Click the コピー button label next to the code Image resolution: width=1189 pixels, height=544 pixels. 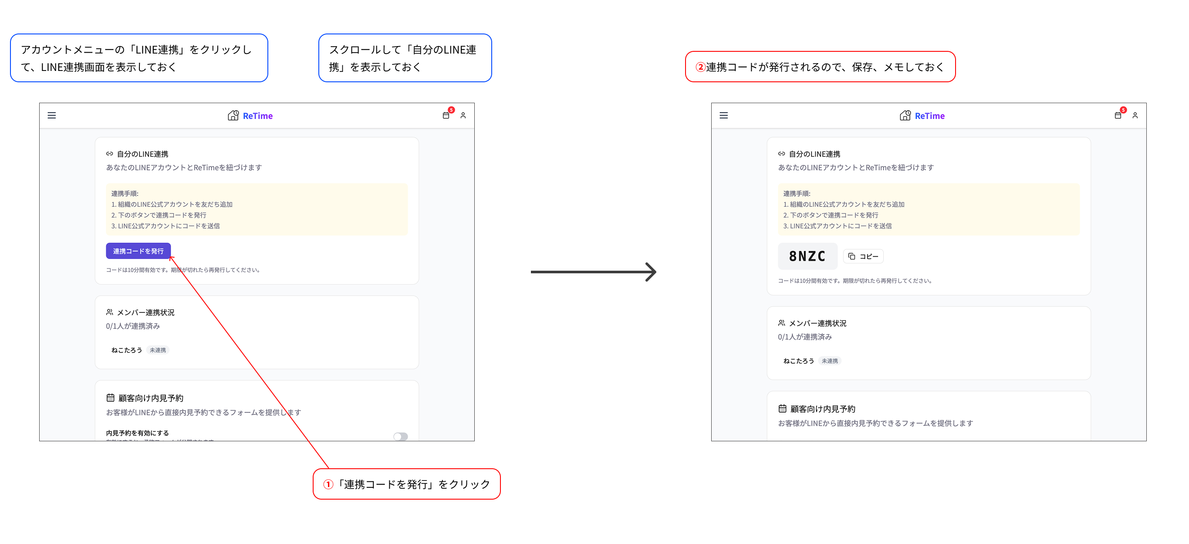pyautogui.click(x=869, y=256)
